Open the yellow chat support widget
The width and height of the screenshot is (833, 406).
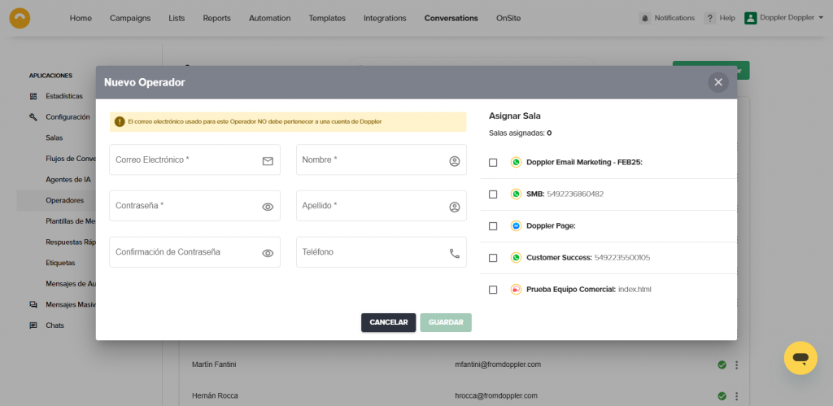click(800, 358)
